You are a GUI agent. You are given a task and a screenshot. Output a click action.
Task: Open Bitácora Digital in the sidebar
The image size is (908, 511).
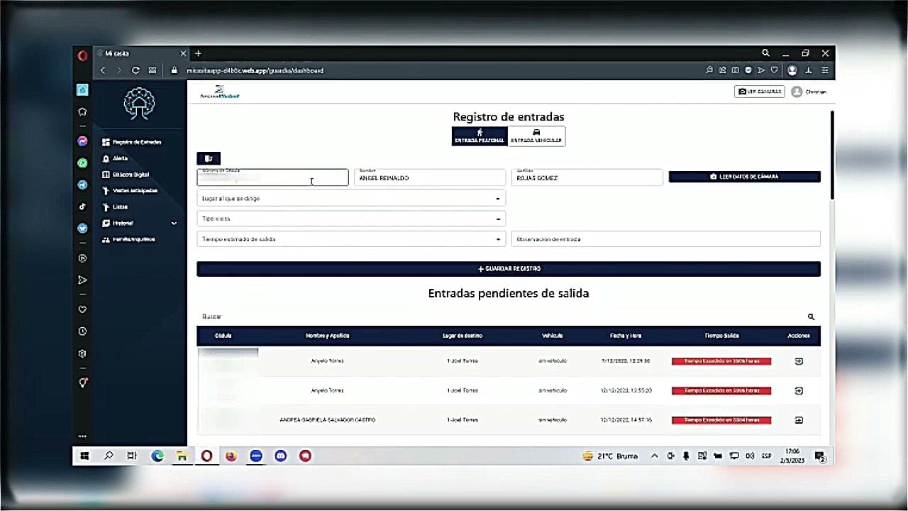tap(126, 175)
